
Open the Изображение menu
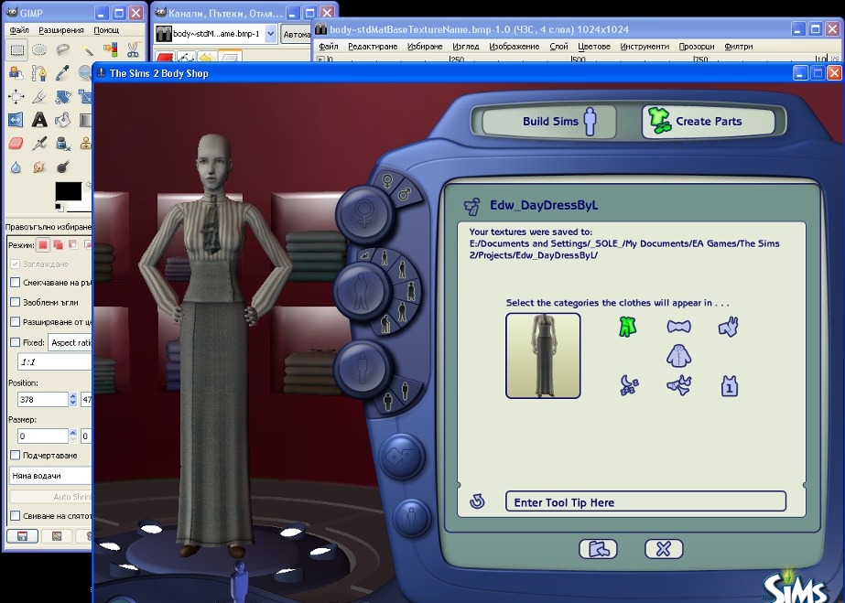515,47
